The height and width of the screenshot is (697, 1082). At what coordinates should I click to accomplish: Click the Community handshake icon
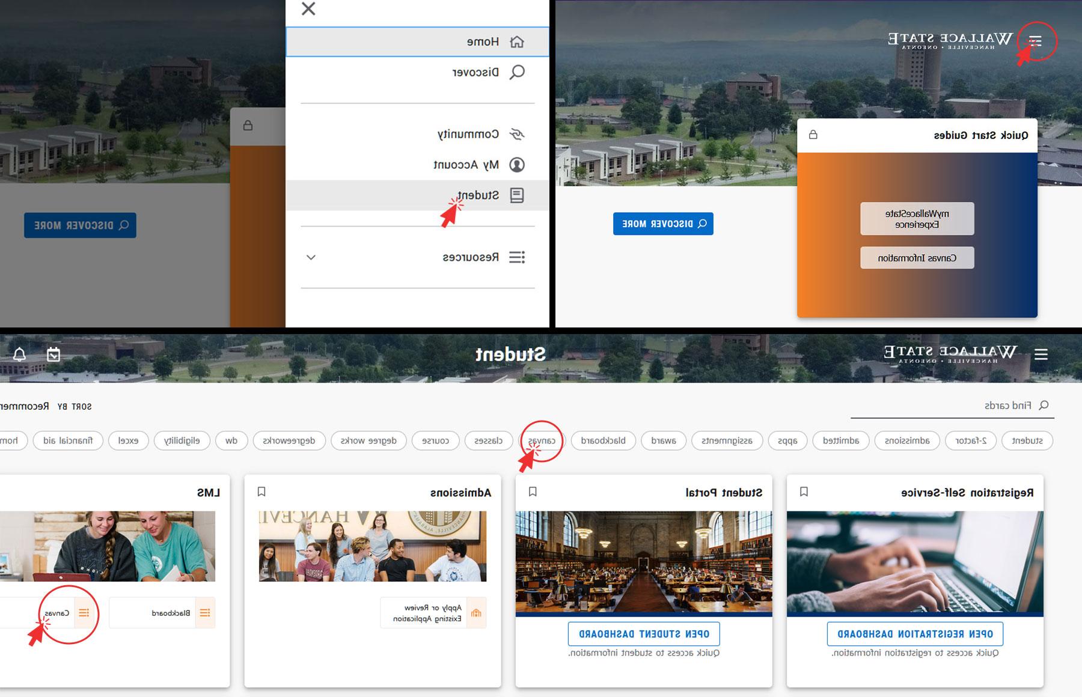click(517, 134)
